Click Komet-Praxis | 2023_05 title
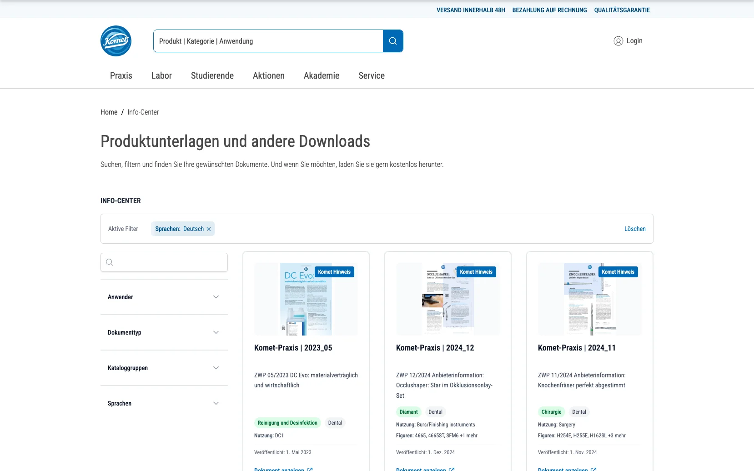This screenshot has width=754, height=471. (x=293, y=348)
